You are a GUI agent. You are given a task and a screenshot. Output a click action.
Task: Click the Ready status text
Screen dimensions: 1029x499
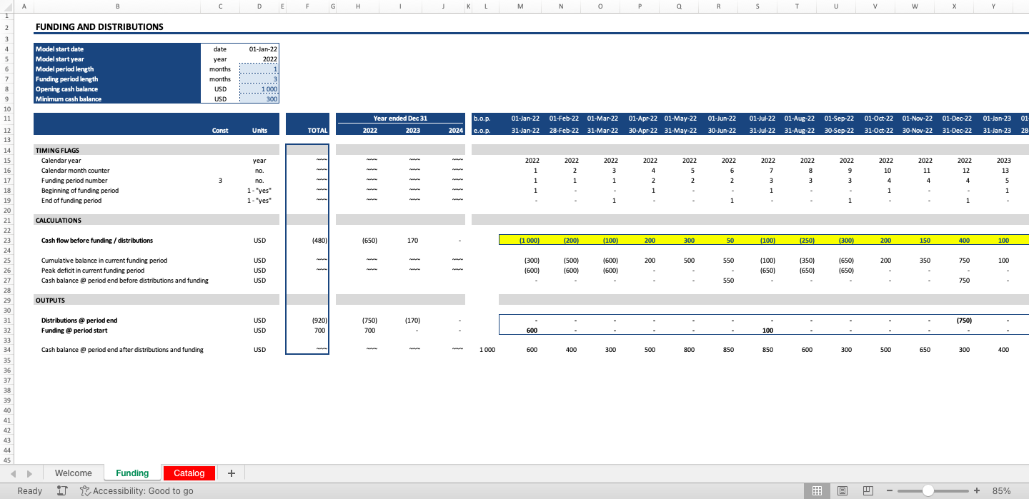(30, 490)
